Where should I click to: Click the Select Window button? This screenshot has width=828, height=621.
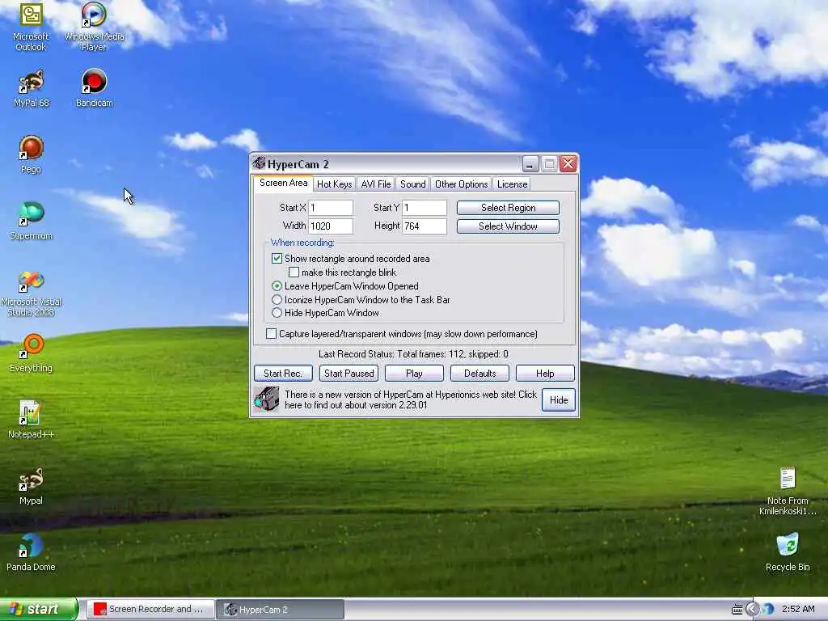tap(508, 226)
